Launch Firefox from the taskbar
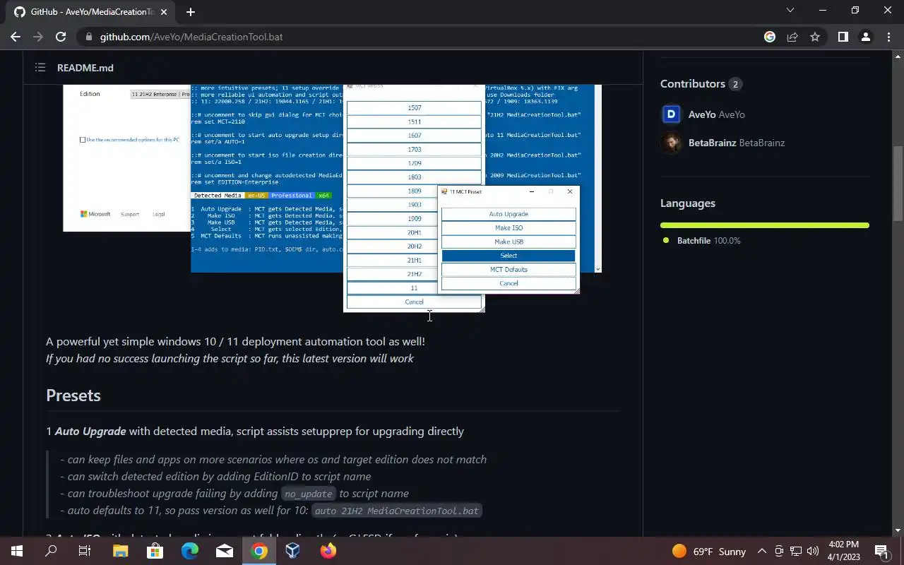The image size is (904, 565). click(328, 551)
